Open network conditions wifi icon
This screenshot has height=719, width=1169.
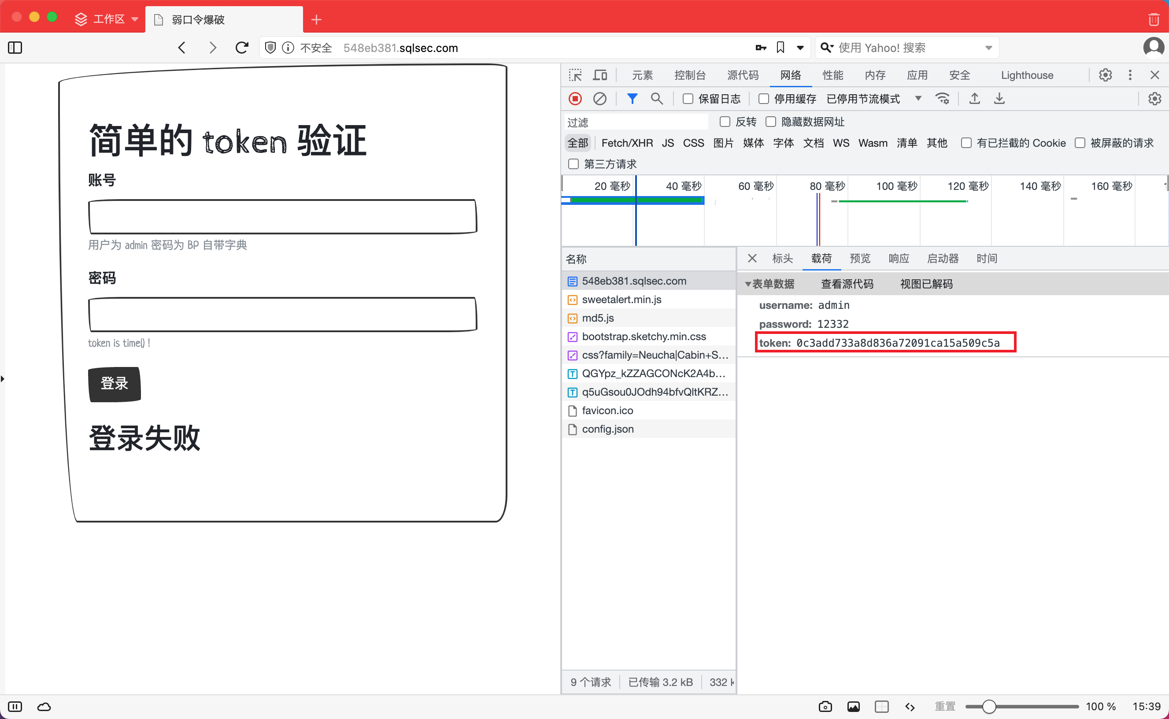click(942, 99)
